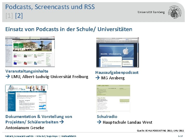
Task: Click the source line 'Quelle: SCHULPODCASTING 2011; LMU 2011'
Action: tap(161, 131)
